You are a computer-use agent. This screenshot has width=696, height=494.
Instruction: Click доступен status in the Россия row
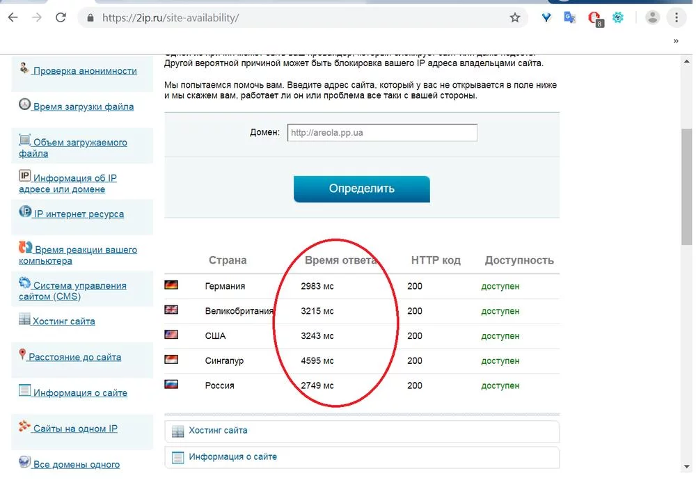point(500,385)
